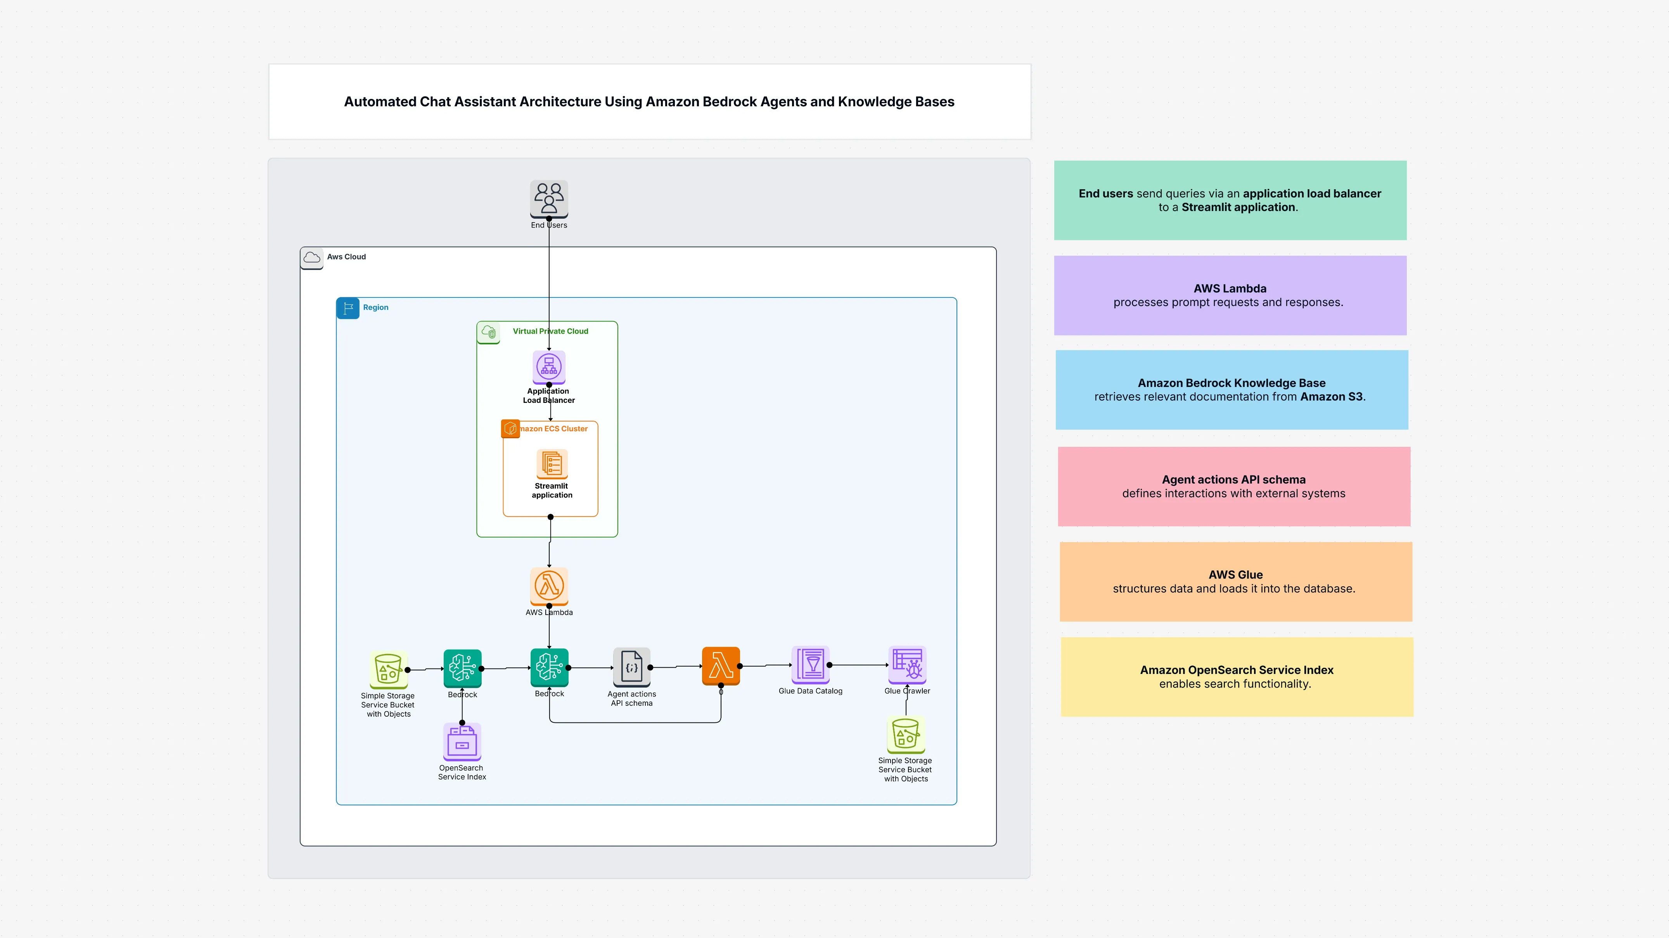This screenshot has width=1669, height=938.
Task: Click the End Users icon
Action: tap(549, 198)
